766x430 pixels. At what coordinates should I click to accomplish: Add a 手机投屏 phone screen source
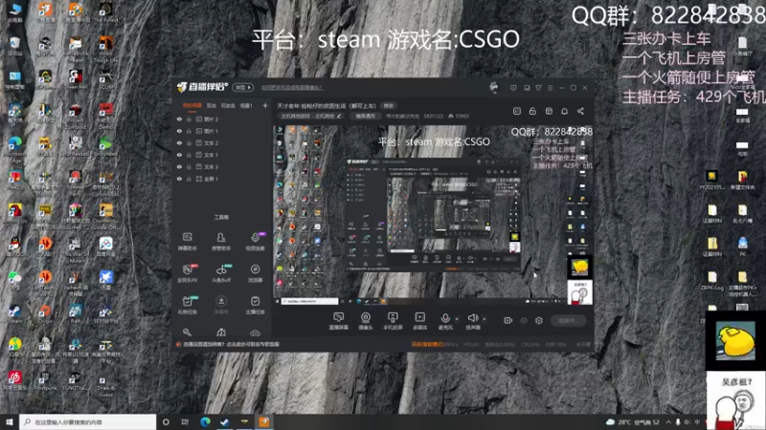pos(393,321)
